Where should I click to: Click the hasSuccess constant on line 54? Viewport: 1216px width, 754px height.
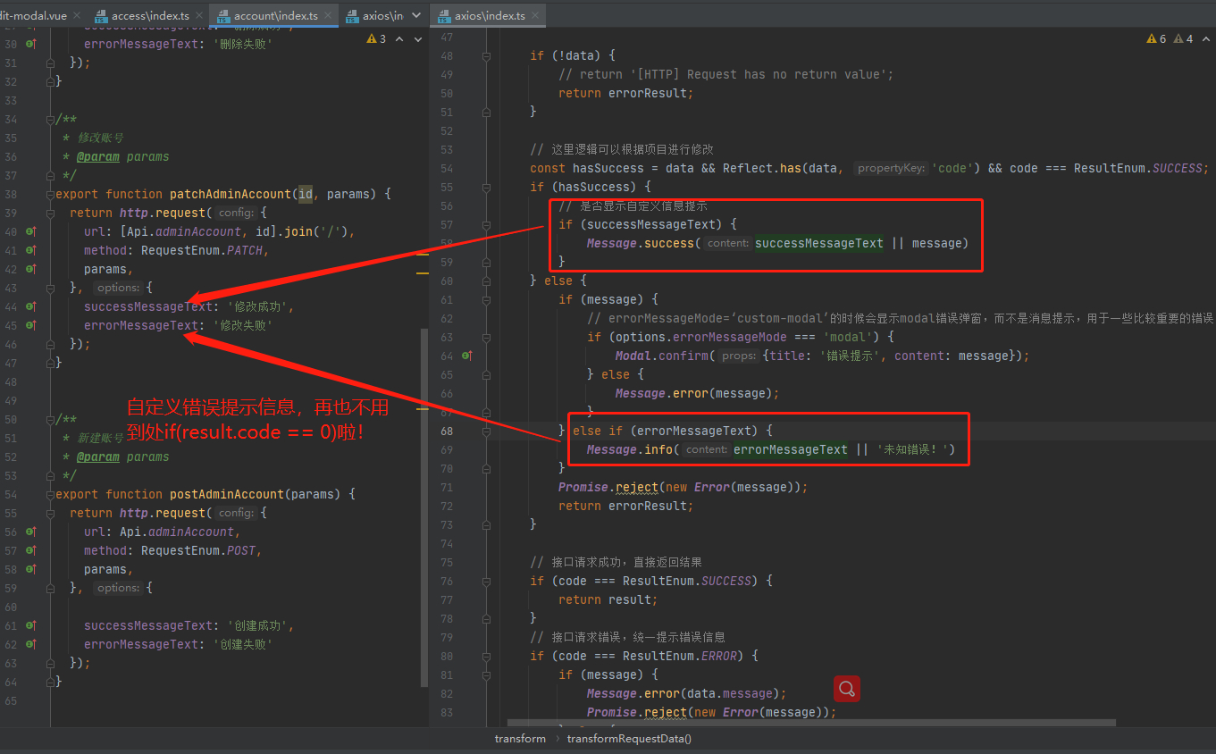[608, 168]
